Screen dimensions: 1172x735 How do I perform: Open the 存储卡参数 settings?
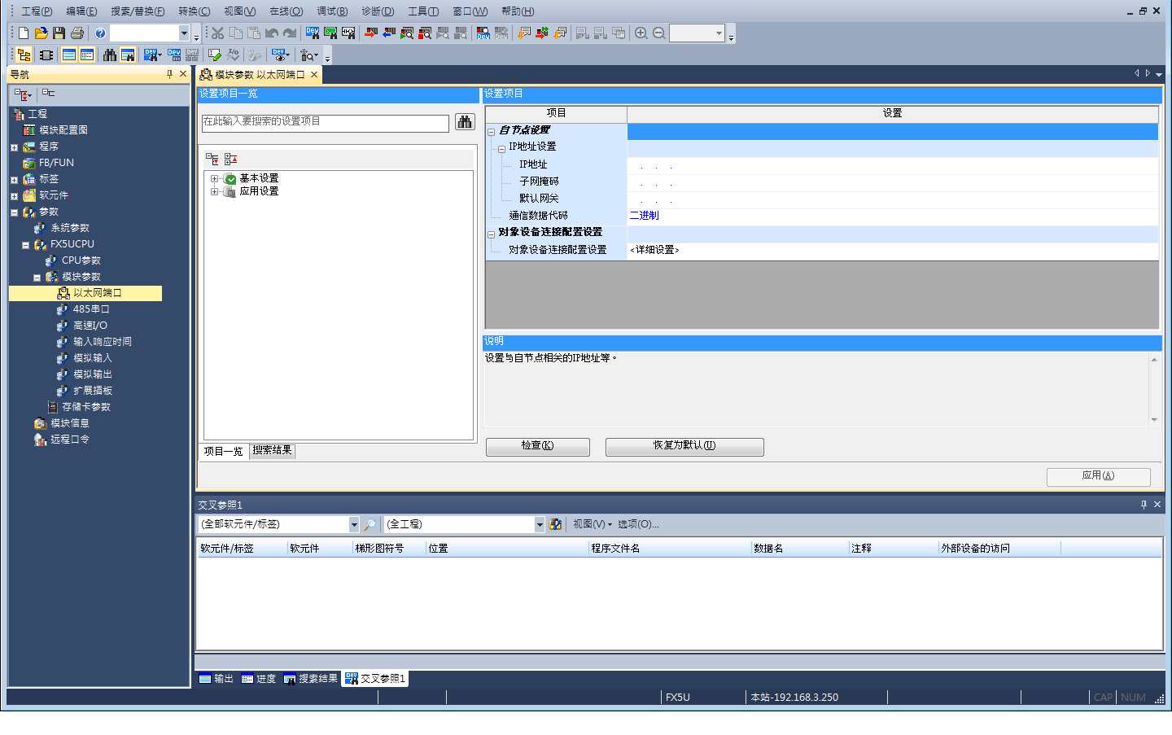[x=85, y=407]
